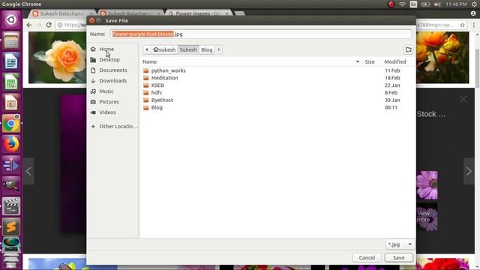Image resolution: width=480 pixels, height=270 pixels.
Task: Save the file with Save button
Action: coord(398,258)
